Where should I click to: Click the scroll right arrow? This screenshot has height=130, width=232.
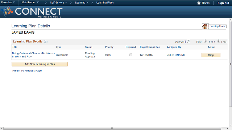[228, 129]
